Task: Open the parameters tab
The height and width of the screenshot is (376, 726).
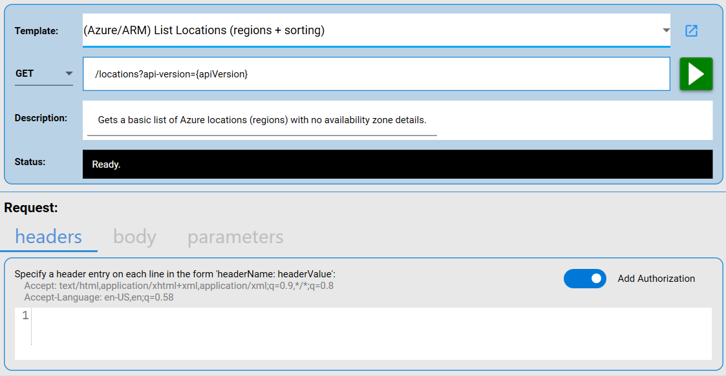Action: [x=235, y=237]
